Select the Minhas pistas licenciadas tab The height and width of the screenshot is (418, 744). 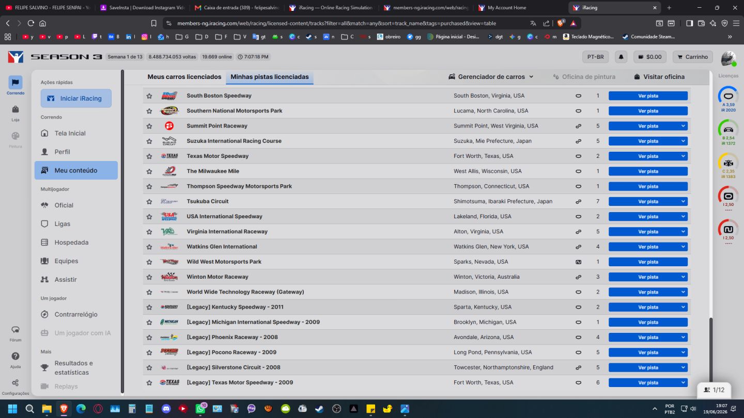(x=270, y=77)
